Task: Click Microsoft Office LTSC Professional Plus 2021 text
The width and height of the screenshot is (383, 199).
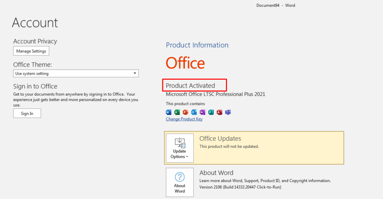Action: point(215,94)
